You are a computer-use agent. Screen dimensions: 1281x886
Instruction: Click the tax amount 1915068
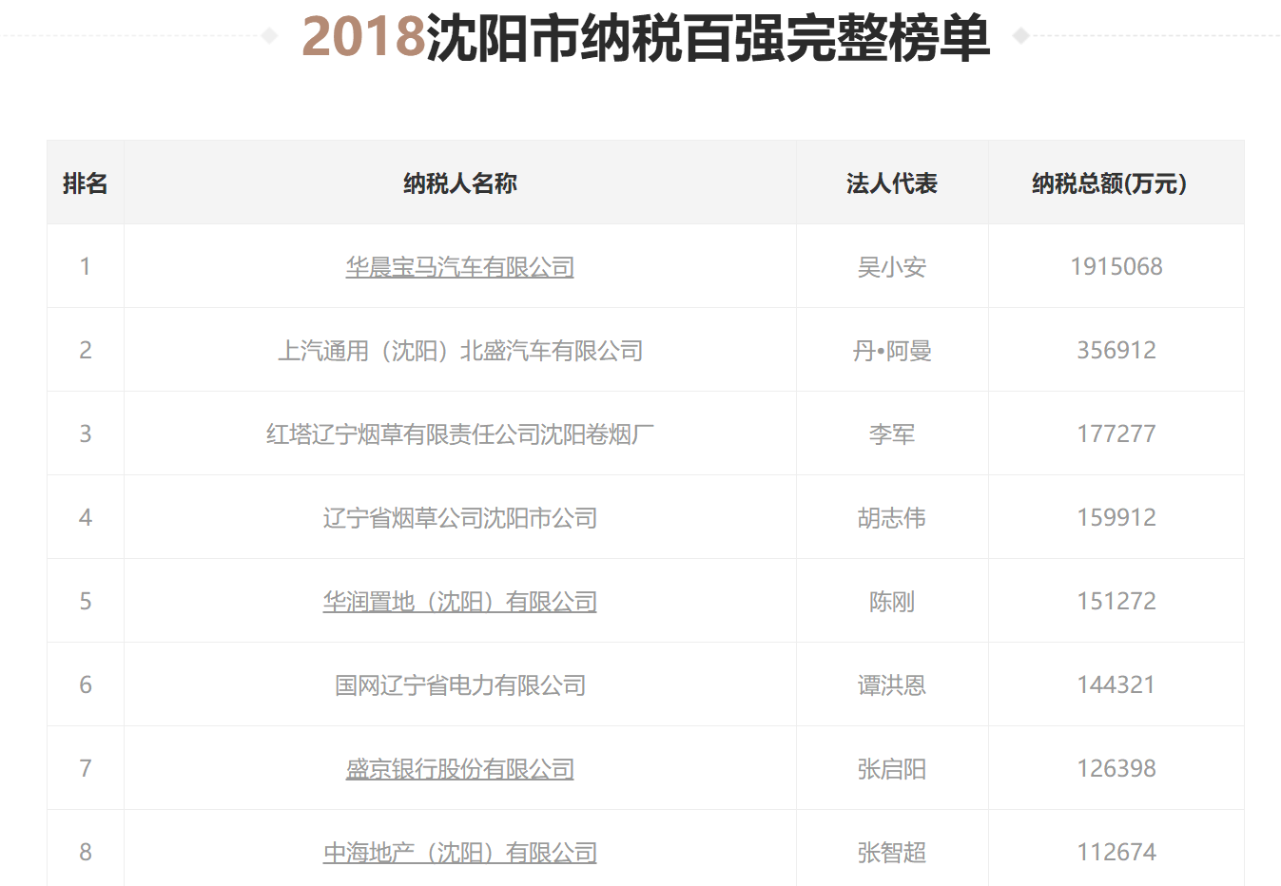pyautogui.click(x=1116, y=267)
